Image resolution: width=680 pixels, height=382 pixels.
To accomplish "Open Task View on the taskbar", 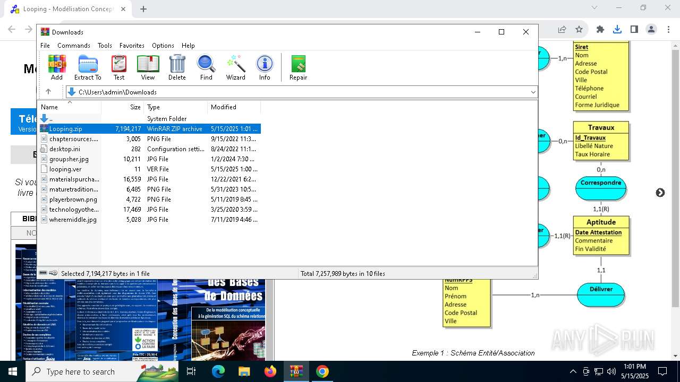I will pos(191,371).
